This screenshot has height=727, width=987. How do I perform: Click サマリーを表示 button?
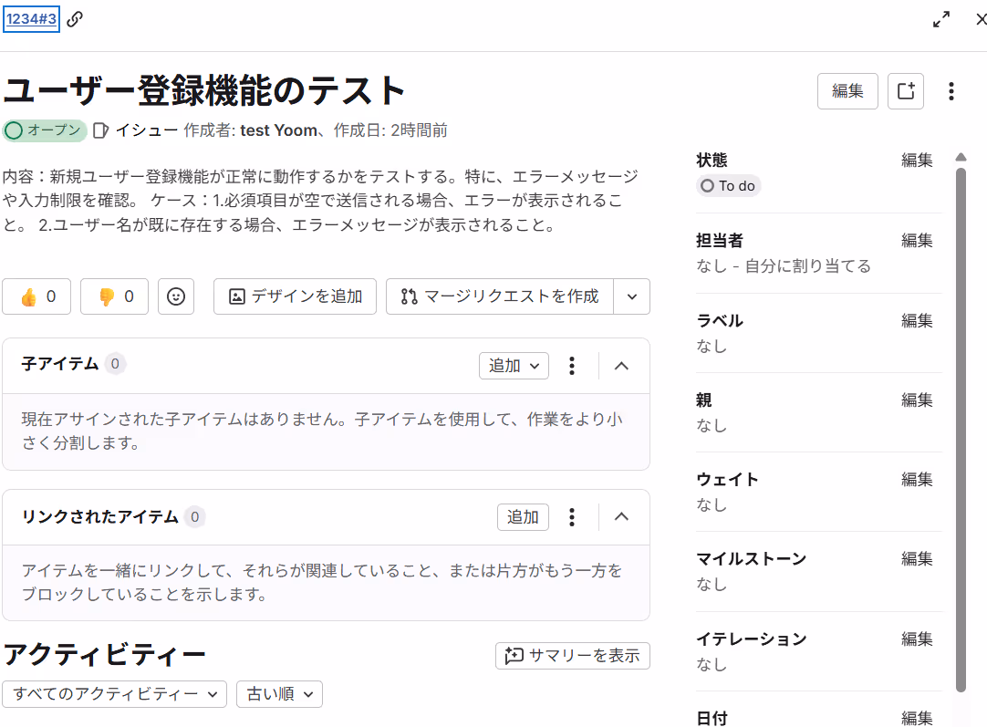pyautogui.click(x=572, y=656)
